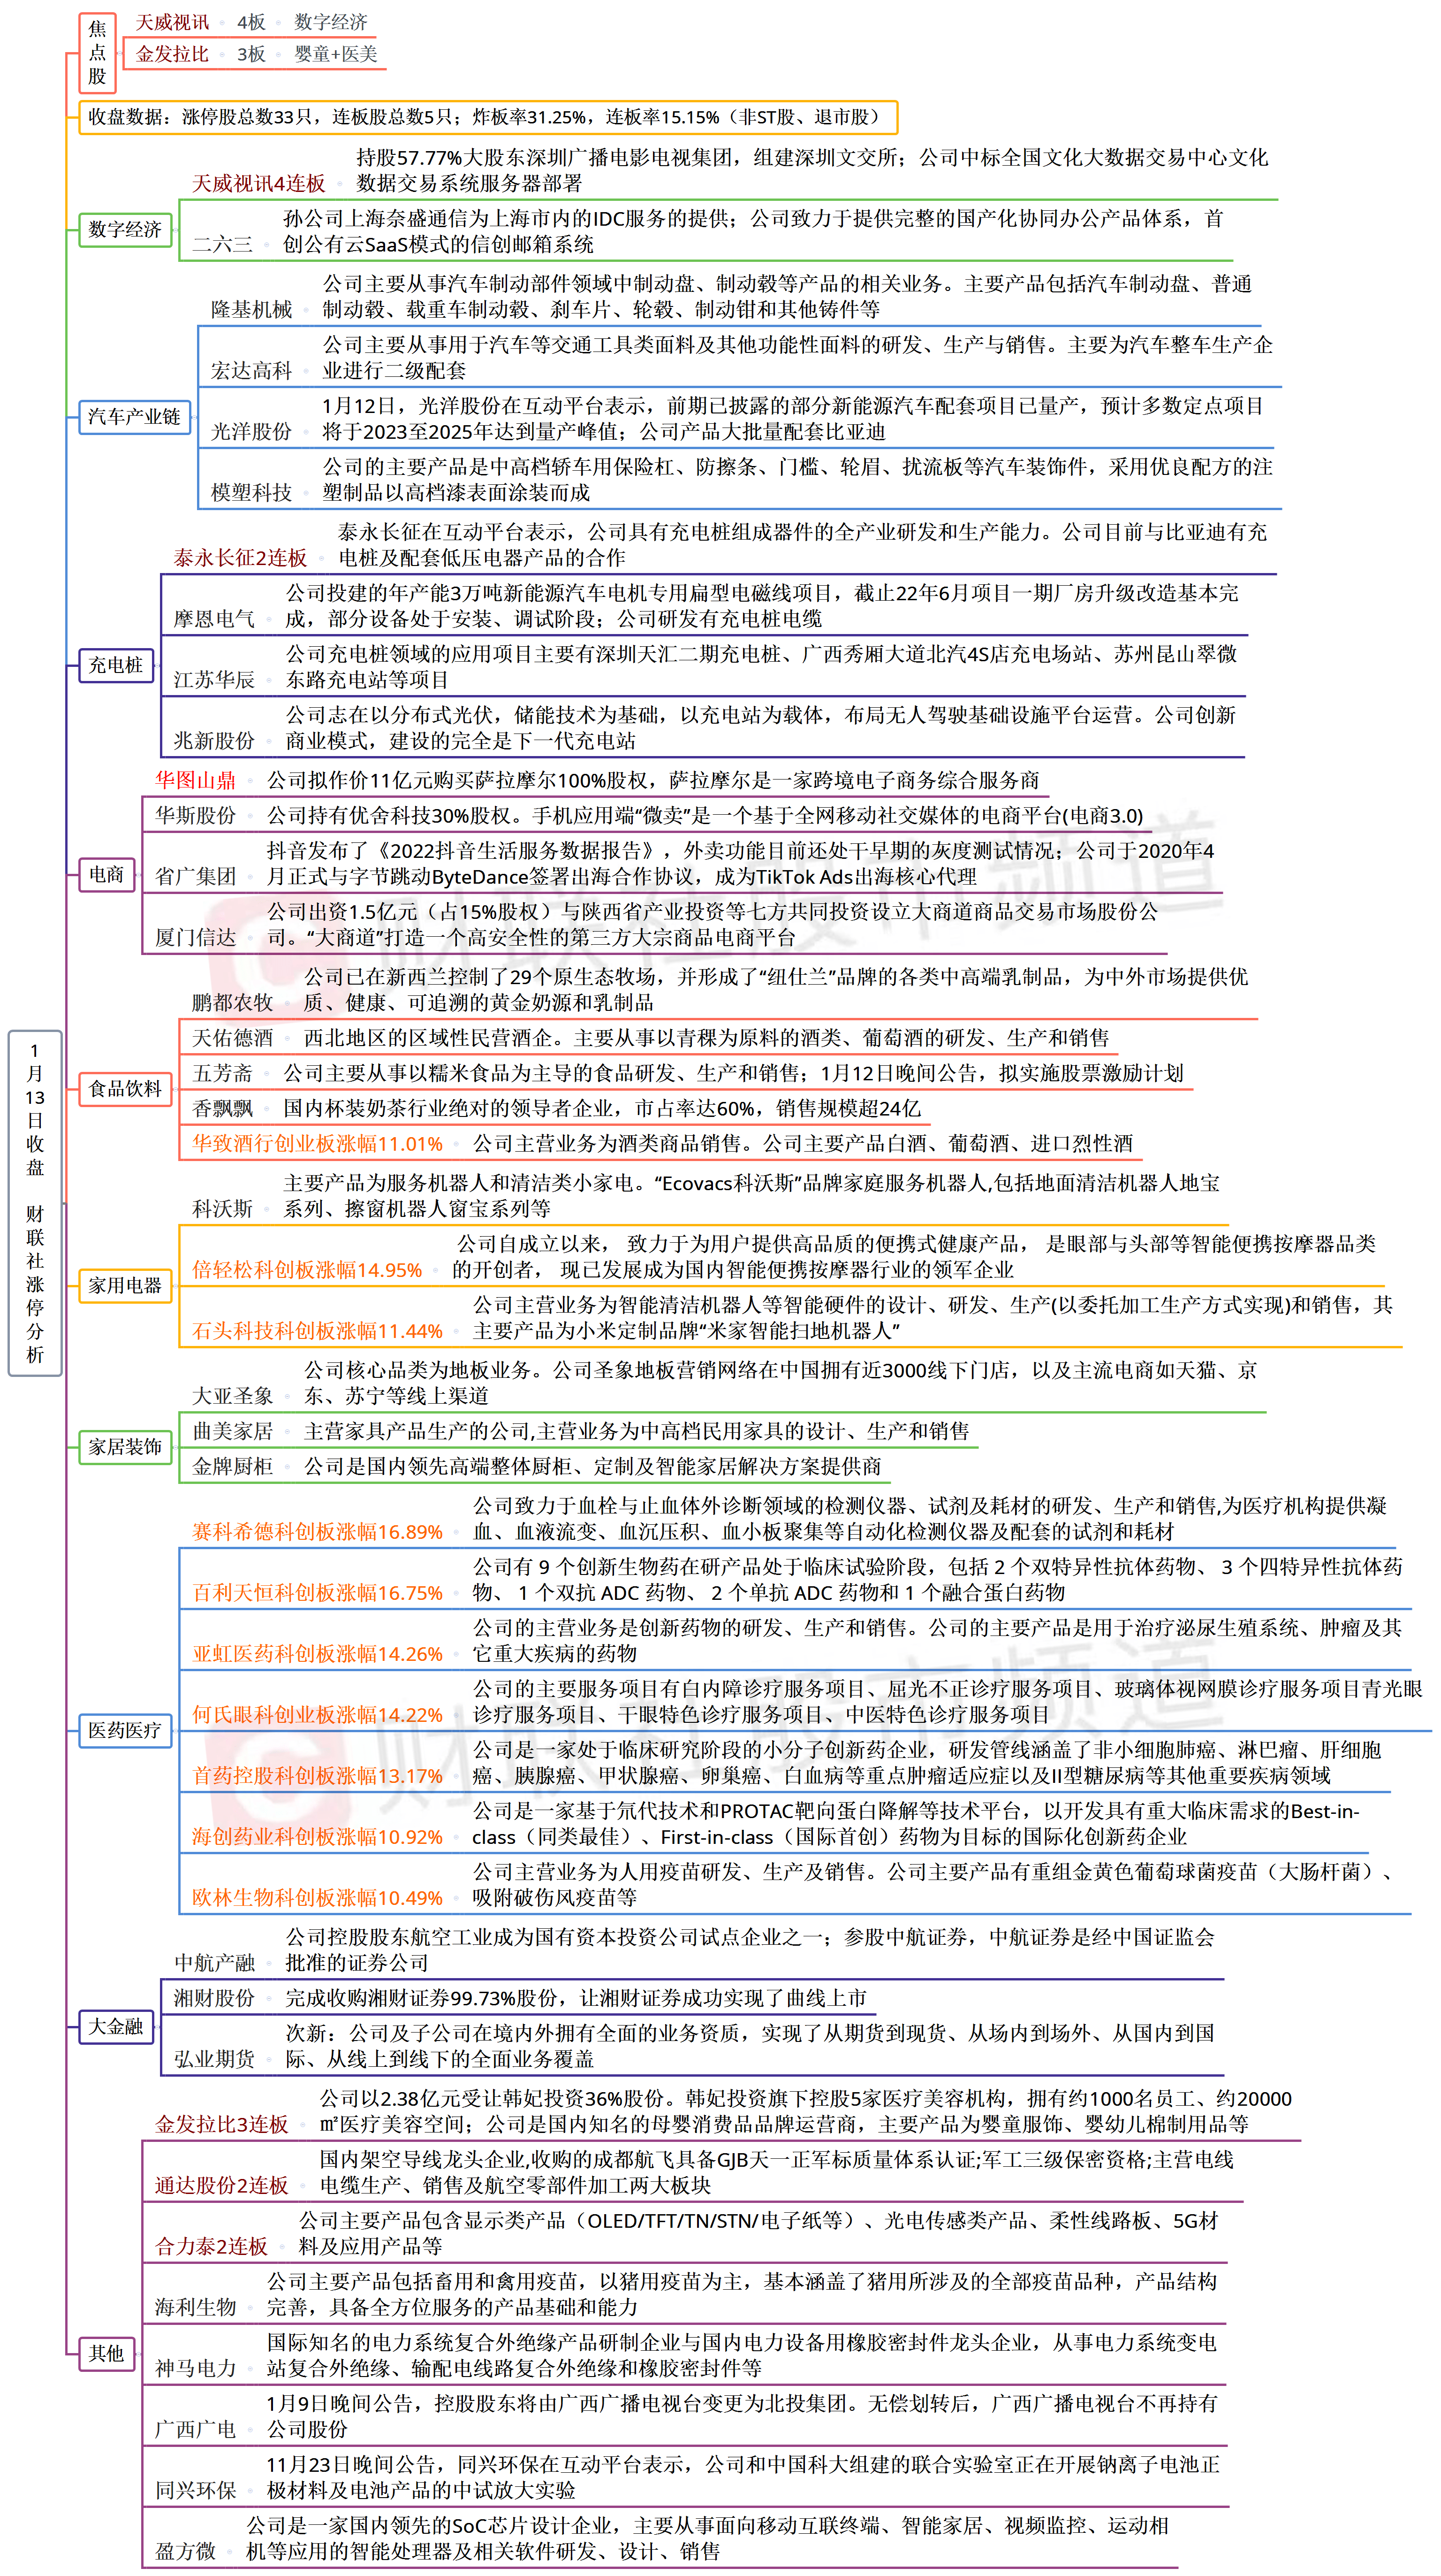1441x2576 pixels.
Task: Click 首药控股科创板涨幅13.17% label
Action: coord(318,1776)
